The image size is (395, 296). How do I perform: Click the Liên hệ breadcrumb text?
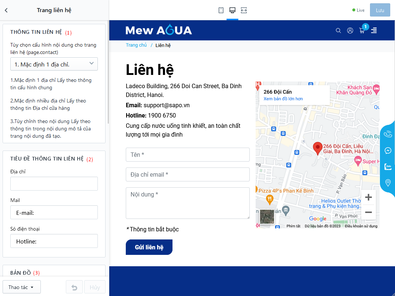point(163,45)
